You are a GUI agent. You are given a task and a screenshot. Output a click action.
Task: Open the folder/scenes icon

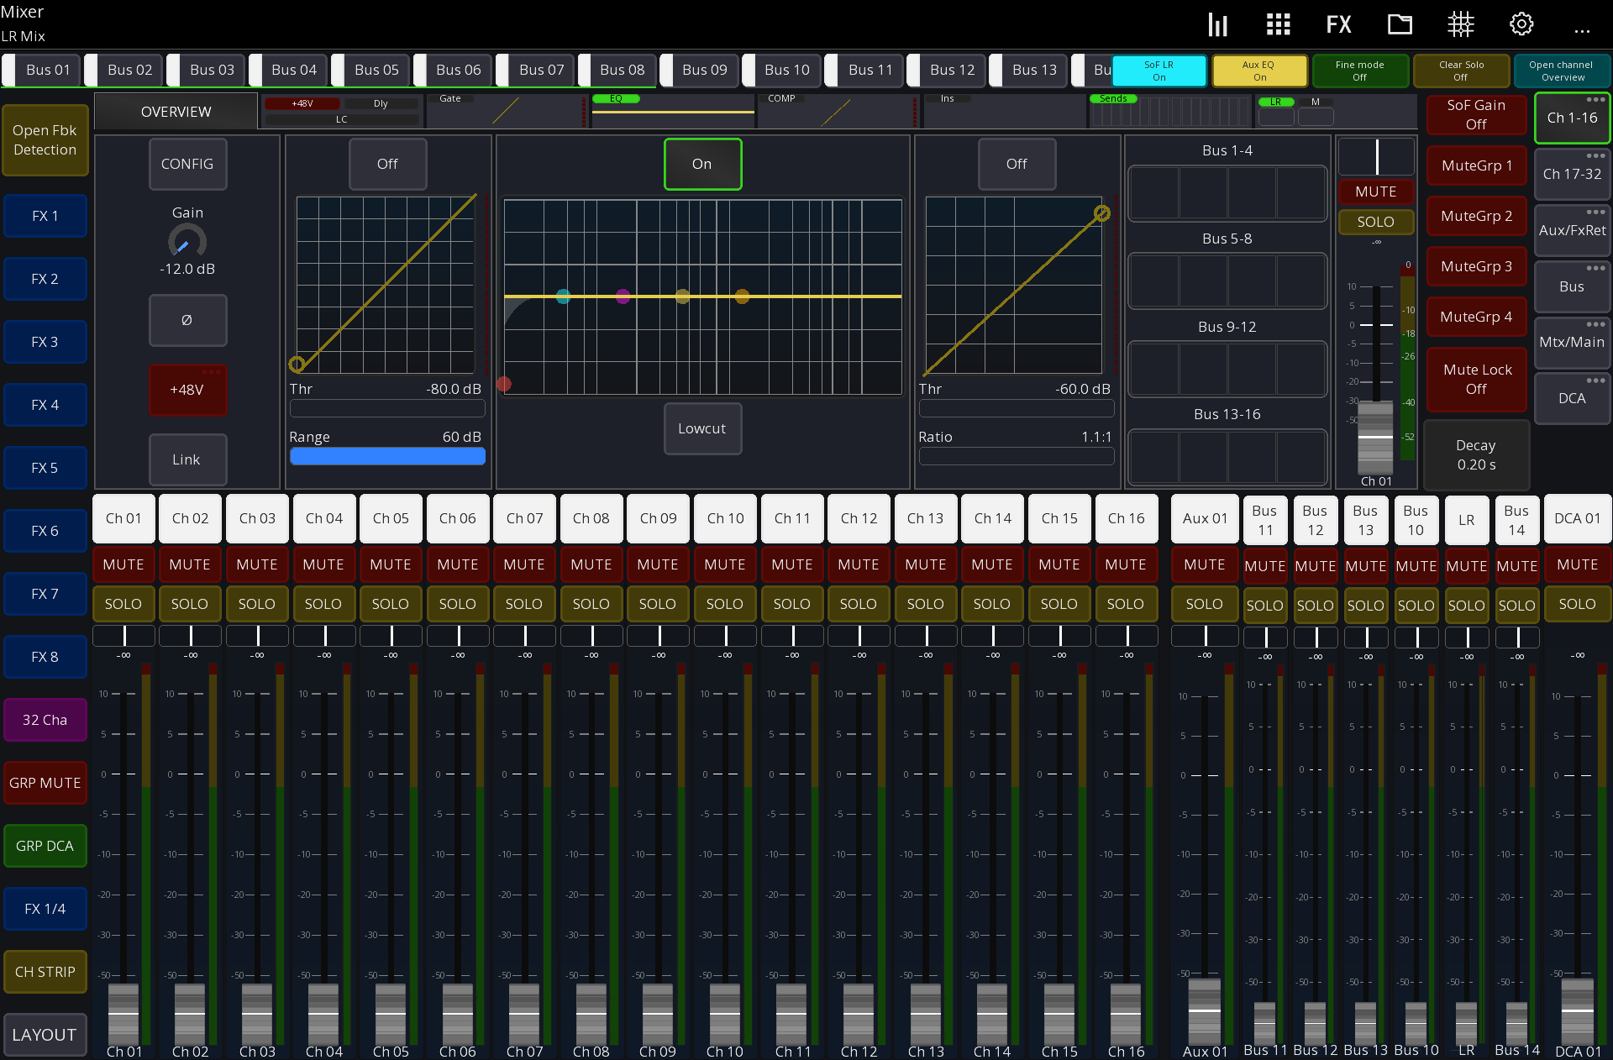[x=1400, y=24]
